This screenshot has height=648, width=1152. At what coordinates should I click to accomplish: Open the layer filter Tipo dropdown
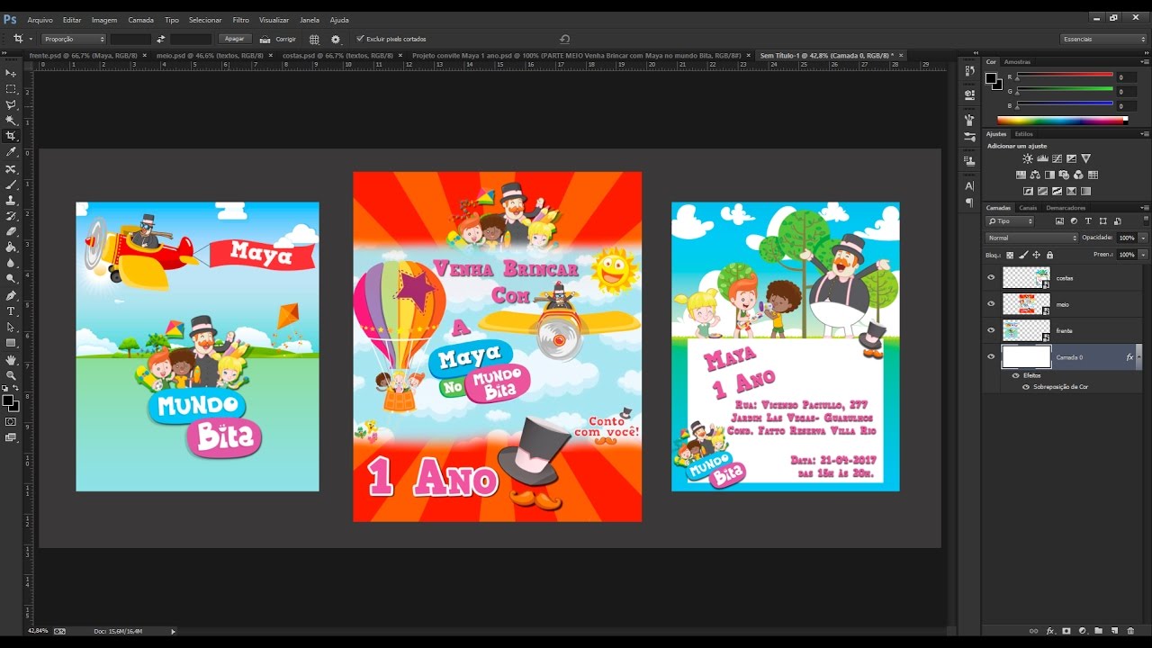coord(1010,220)
